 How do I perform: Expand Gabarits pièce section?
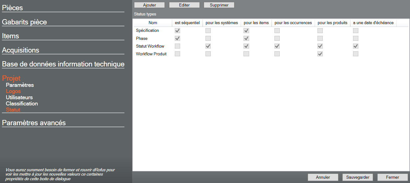click(24, 22)
